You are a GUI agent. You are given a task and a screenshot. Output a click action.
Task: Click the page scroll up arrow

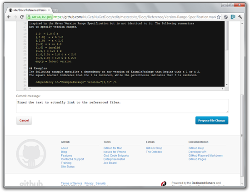(242, 23)
